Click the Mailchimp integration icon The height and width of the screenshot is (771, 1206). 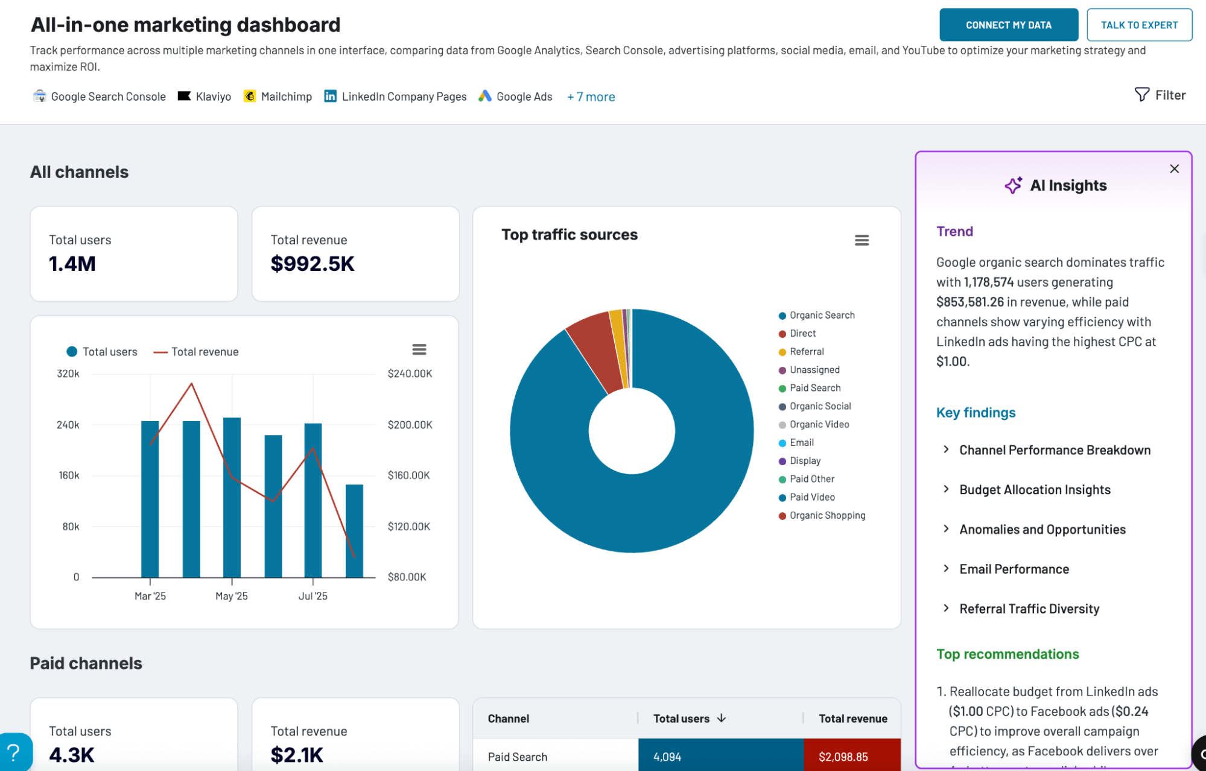tap(249, 96)
